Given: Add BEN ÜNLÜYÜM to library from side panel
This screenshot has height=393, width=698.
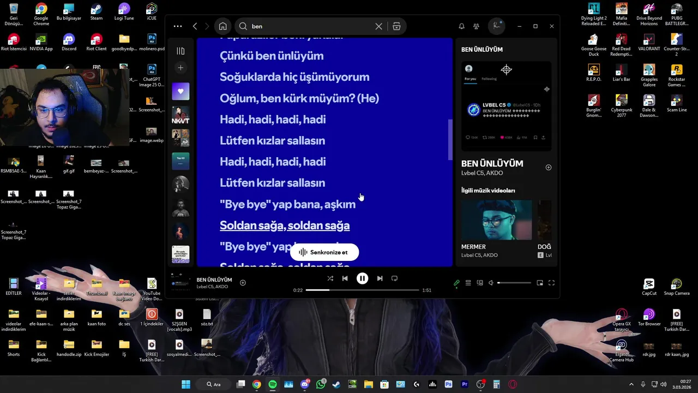Looking at the screenshot, I should (549, 168).
